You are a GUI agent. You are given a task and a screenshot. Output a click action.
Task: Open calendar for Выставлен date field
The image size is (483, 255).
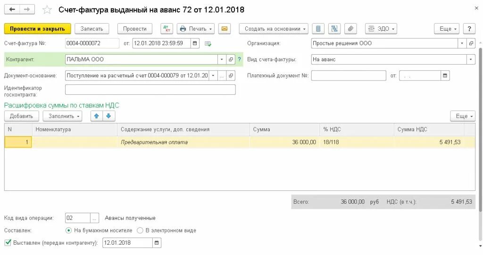[x=157, y=243]
